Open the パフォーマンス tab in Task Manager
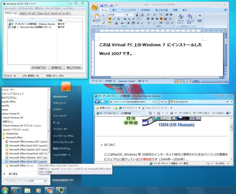The image size is (236, 194). click(43, 14)
